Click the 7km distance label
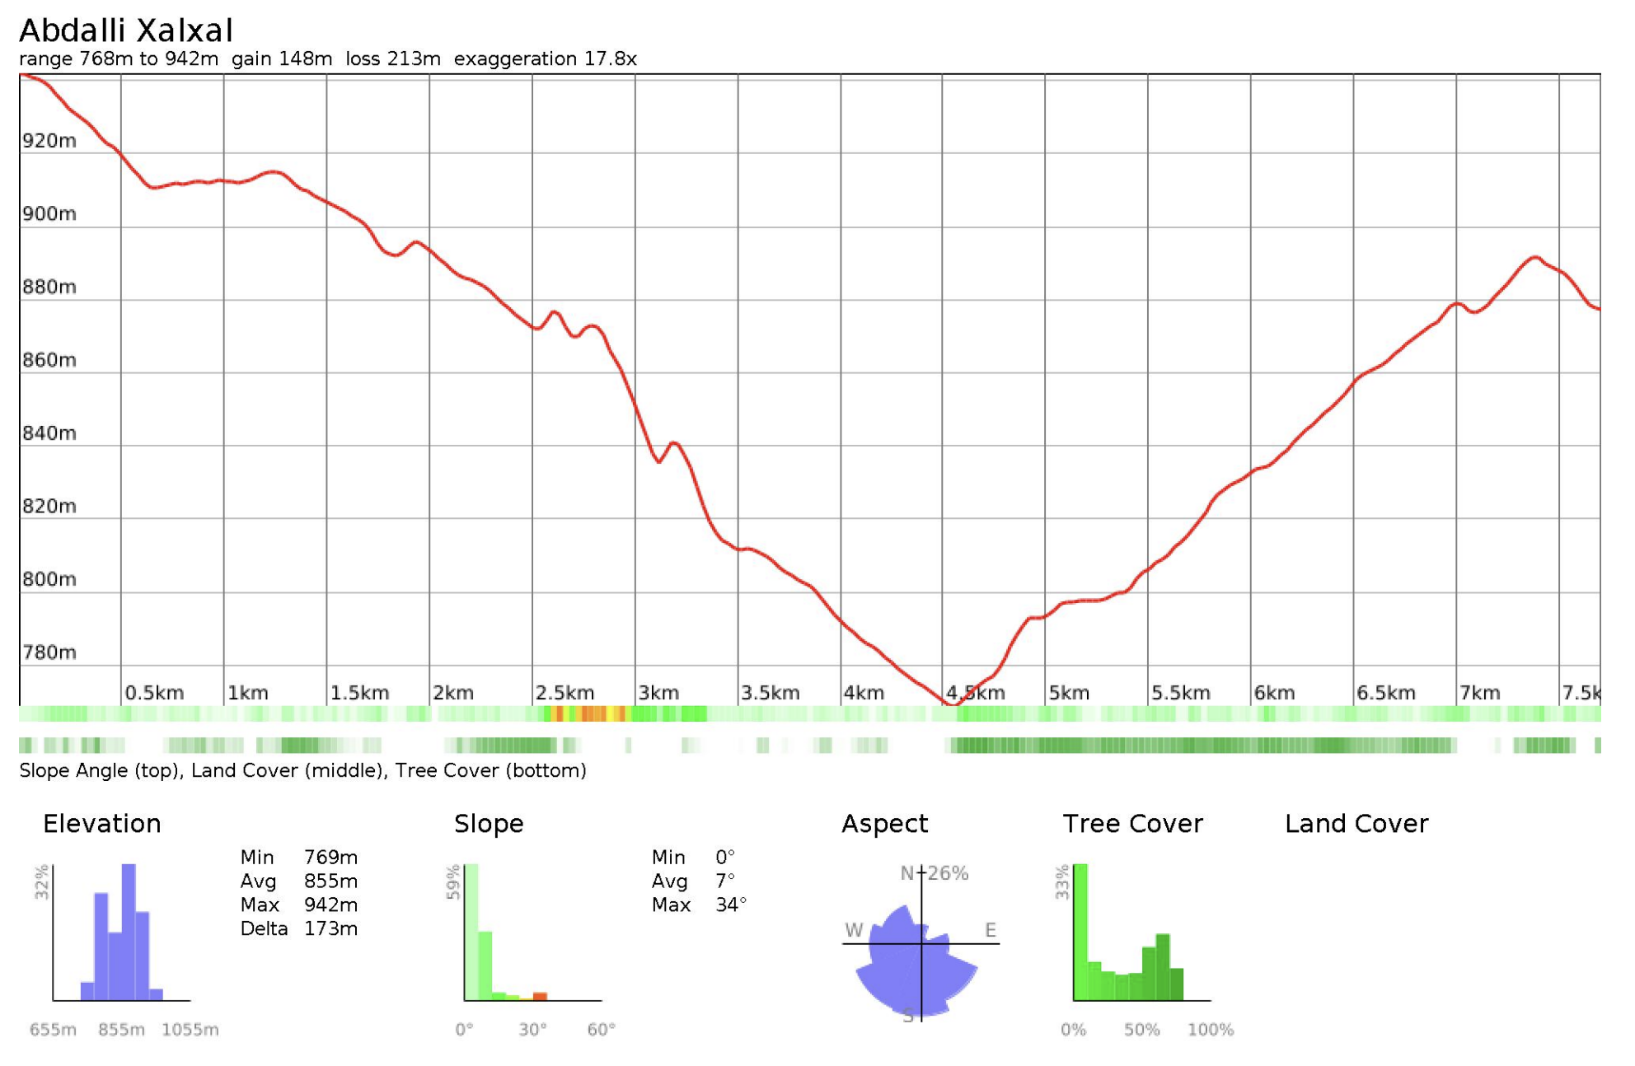 [x=1481, y=694]
